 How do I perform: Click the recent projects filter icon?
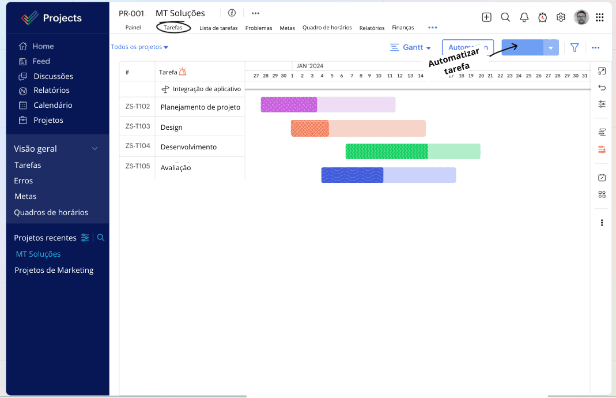coord(85,238)
